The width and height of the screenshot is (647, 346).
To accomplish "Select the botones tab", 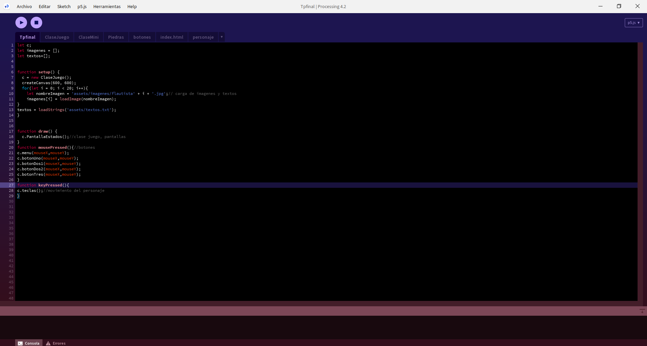I will pos(142,37).
